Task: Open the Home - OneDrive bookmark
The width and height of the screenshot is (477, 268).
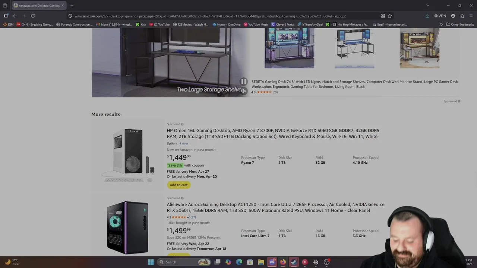Action: click(x=227, y=25)
